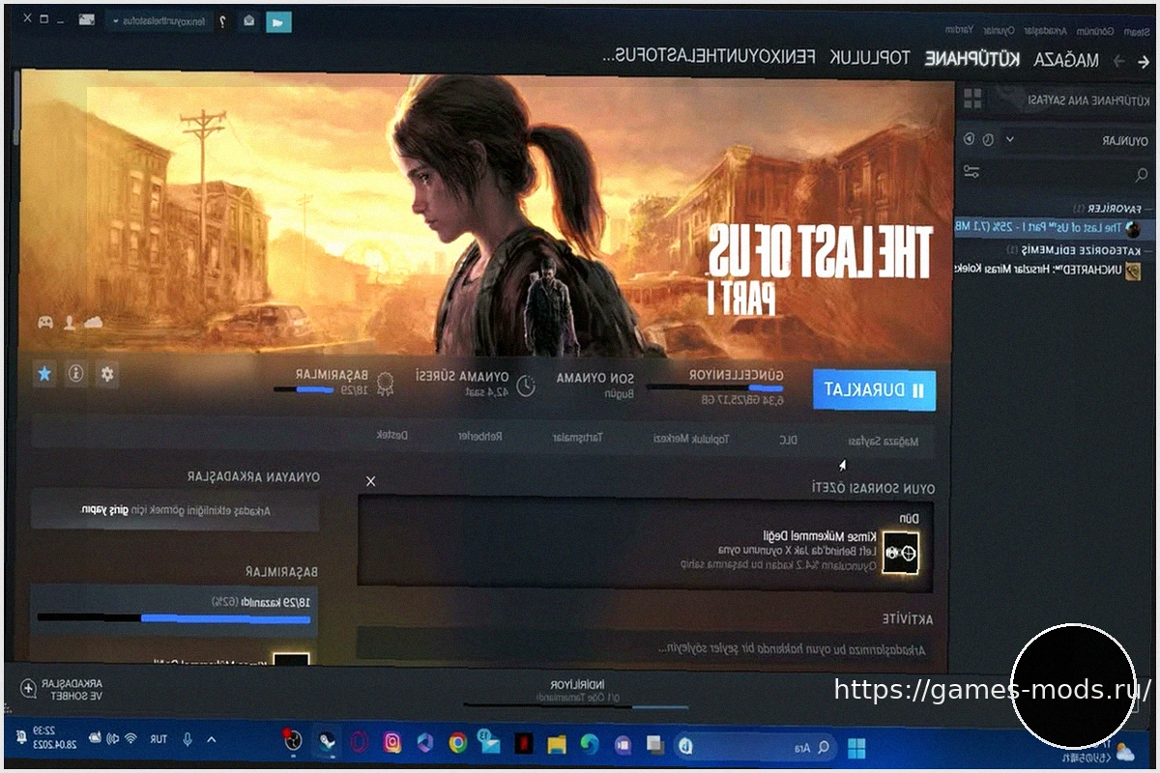This screenshot has width=1160, height=773.
Task: Click the plus icon beside Arkadaşlar ve Sohbet
Action: click(28, 689)
